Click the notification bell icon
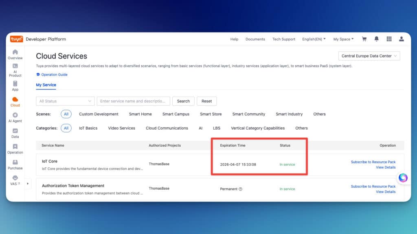This screenshot has height=234, width=417. tap(377, 39)
